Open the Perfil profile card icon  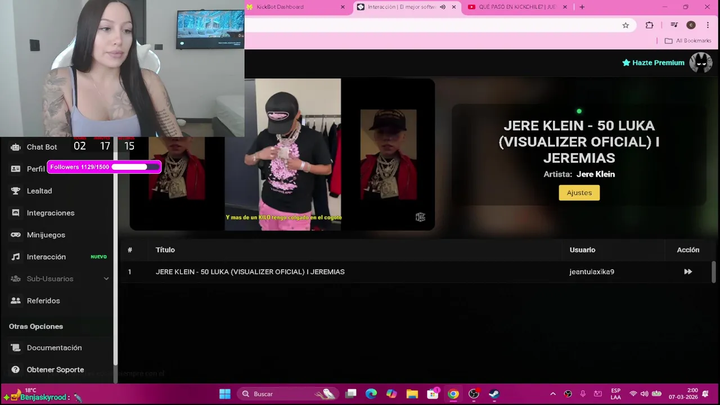point(16,169)
